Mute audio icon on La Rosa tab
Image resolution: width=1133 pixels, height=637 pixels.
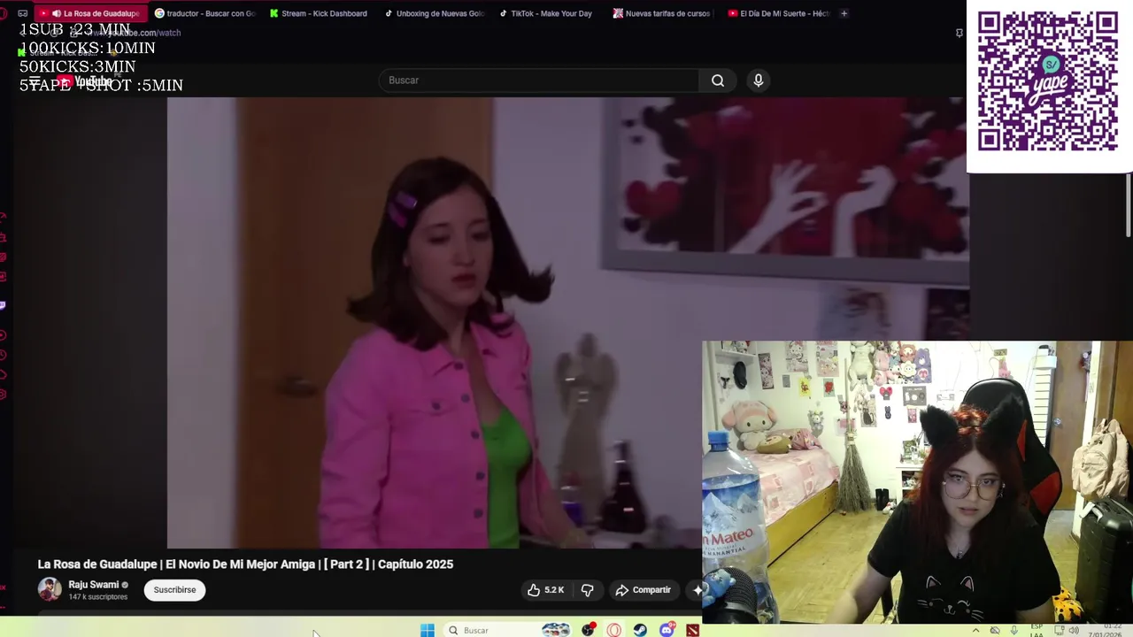(57, 13)
